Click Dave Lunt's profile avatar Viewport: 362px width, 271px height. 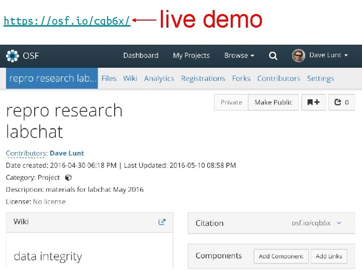(x=299, y=56)
